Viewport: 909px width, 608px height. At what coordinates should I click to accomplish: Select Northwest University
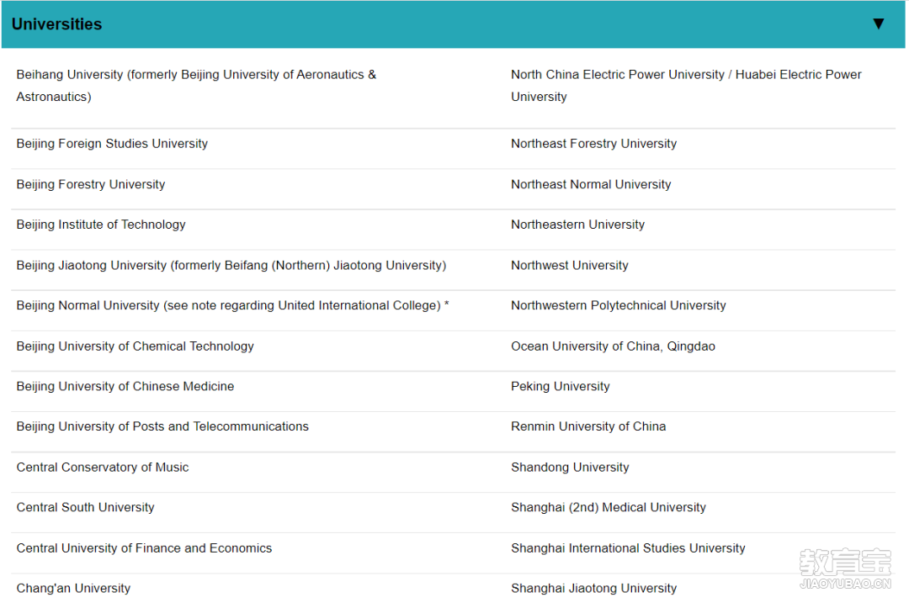(569, 265)
